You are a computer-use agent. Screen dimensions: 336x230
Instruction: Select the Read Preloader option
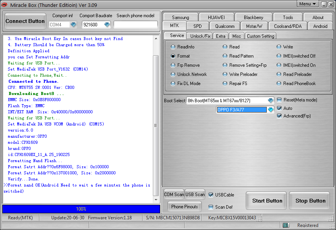pyautogui.click(x=294, y=74)
